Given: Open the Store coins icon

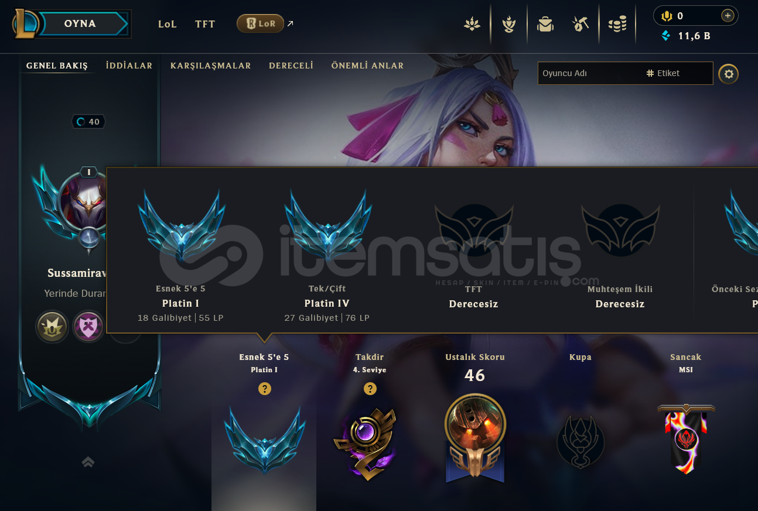Looking at the screenshot, I should [617, 24].
